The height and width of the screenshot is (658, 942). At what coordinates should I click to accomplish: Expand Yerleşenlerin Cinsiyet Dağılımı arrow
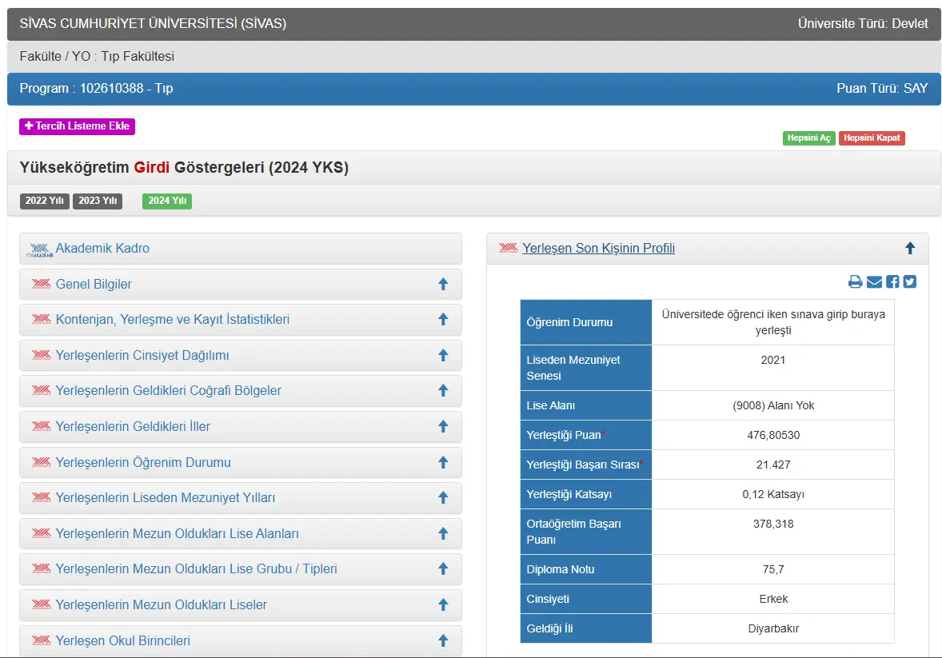tap(443, 355)
